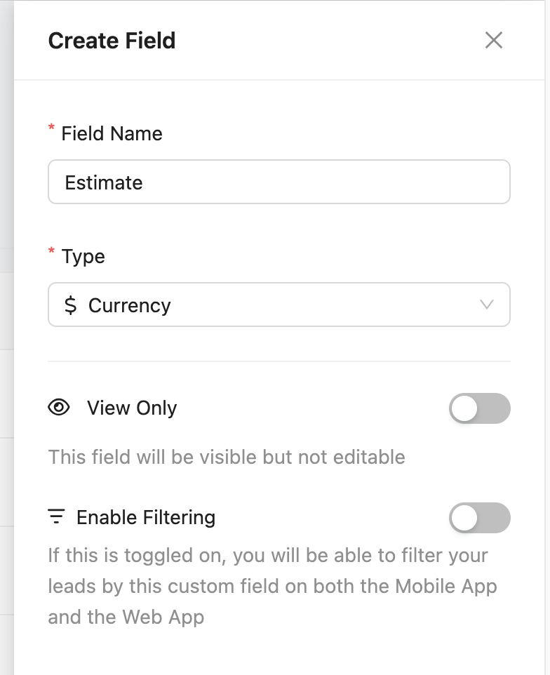Enable the Enable Filtering switch

pos(479,519)
